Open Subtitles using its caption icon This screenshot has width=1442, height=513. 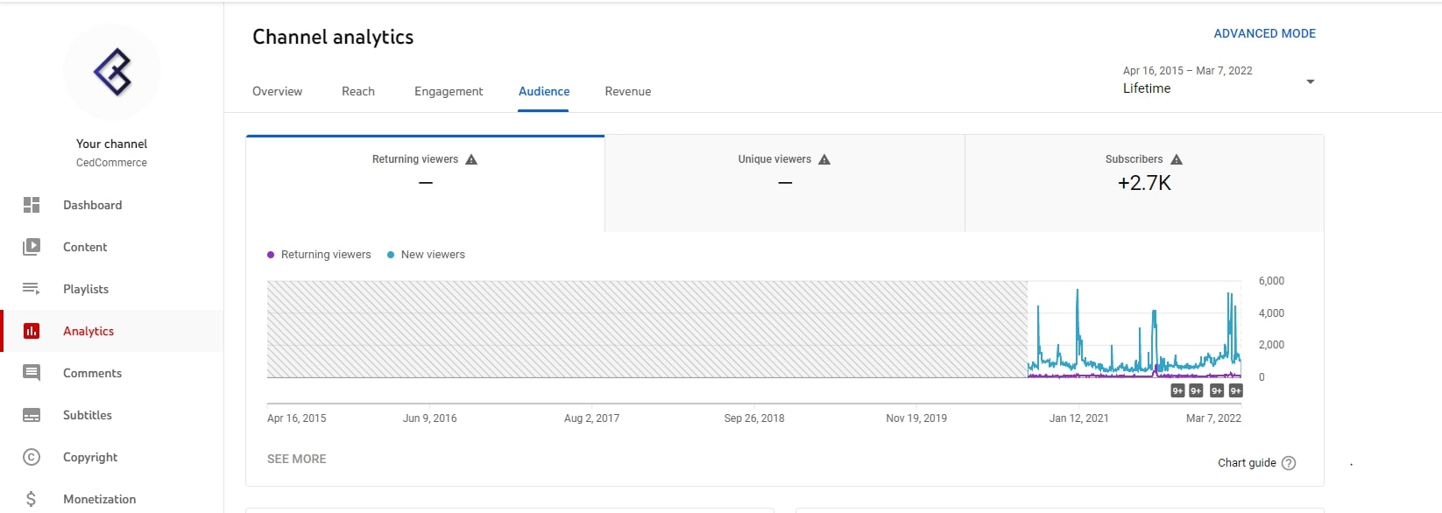(x=32, y=415)
